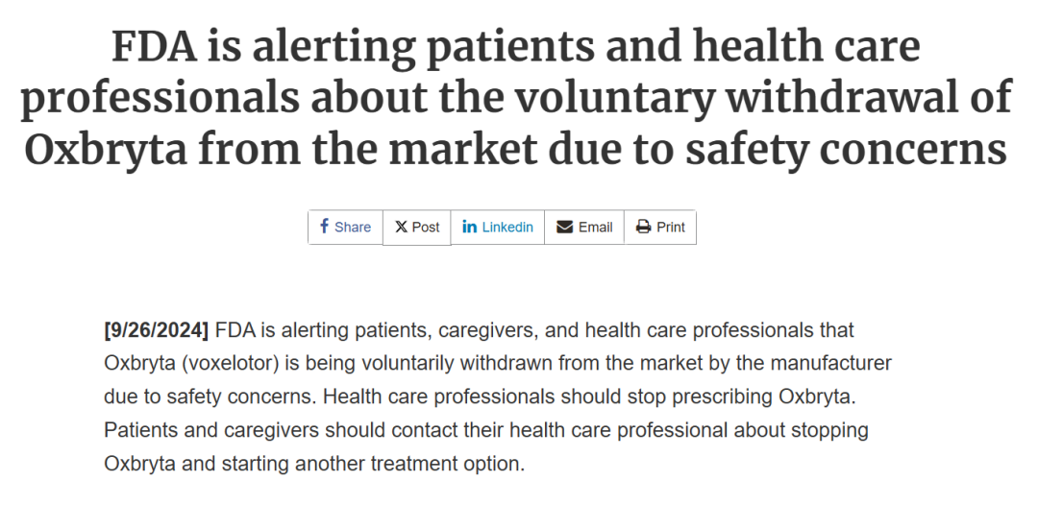Click the bold date [9/26/2024]
This screenshot has width=1038, height=505.
point(157,330)
